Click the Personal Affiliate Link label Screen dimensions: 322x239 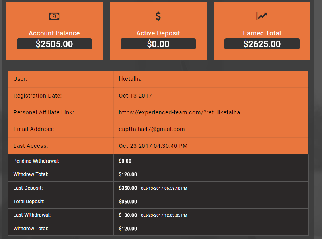pos(44,112)
